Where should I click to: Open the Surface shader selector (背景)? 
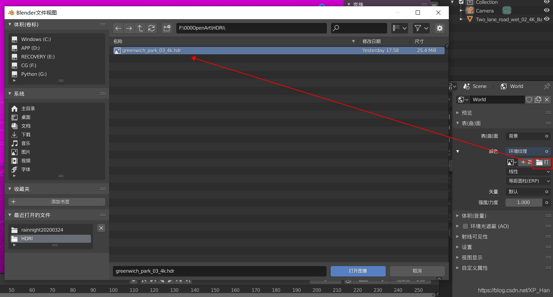click(528, 136)
